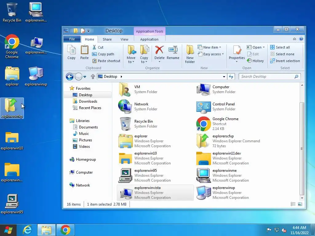Click inside the Search Desktop field
Viewport: 315px width, 236px height.
point(267,77)
